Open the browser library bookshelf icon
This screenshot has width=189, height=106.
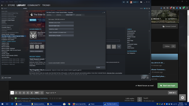(x=164, y=8)
